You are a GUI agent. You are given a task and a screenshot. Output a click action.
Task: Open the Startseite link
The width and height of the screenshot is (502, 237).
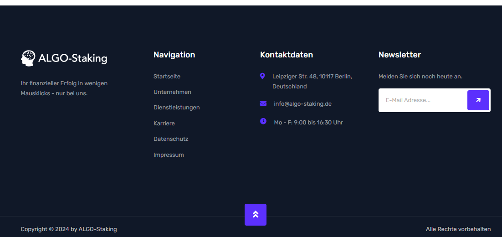(167, 77)
